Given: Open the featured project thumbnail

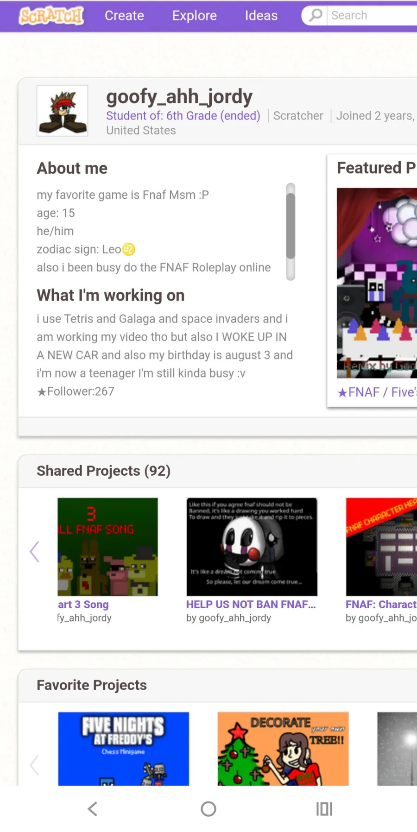Looking at the screenshot, I should 377,283.
